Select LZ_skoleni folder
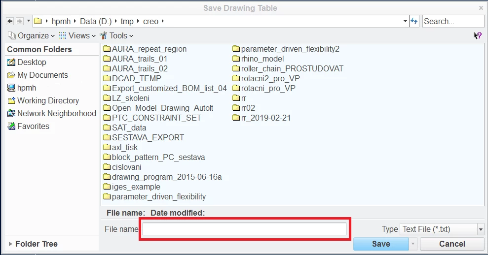Screen dimensions: 488x255 tap(126, 98)
